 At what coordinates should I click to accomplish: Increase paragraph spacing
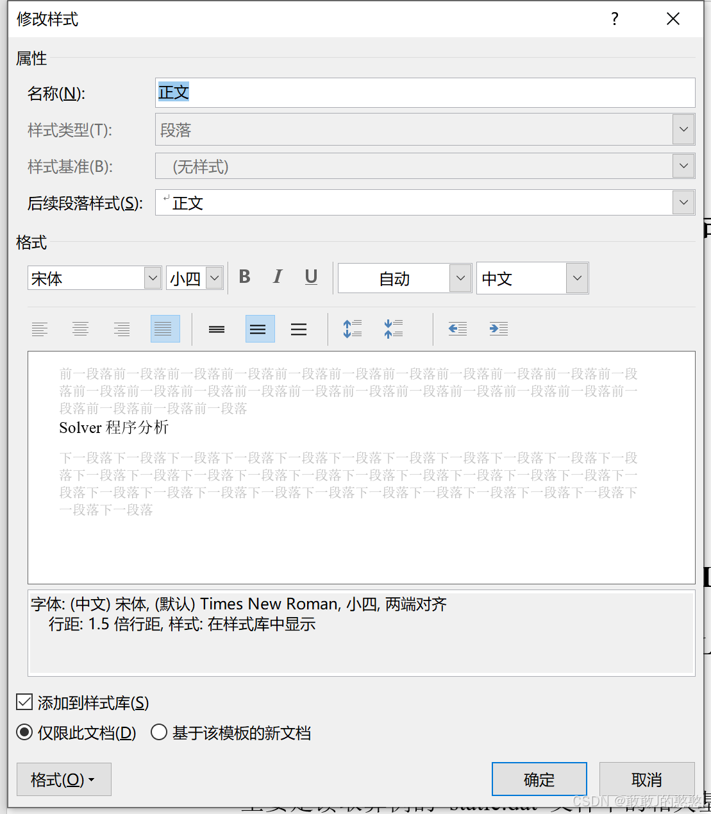(x=353, y=329)
